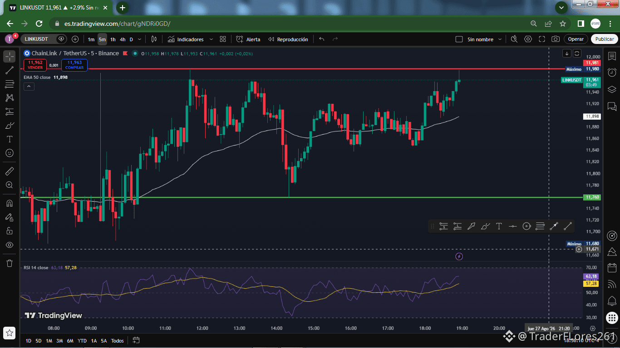Switch to the 1h timeframe
This screenshot has height=348, width=620.
tap(113, 39)
